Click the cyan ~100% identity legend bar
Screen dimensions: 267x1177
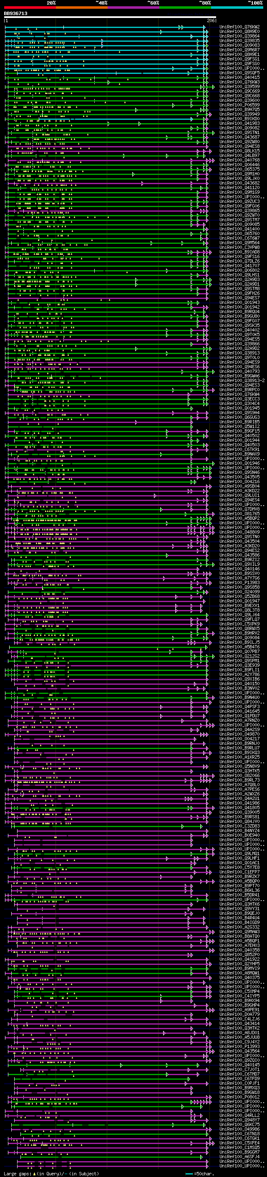click(237, 8)
